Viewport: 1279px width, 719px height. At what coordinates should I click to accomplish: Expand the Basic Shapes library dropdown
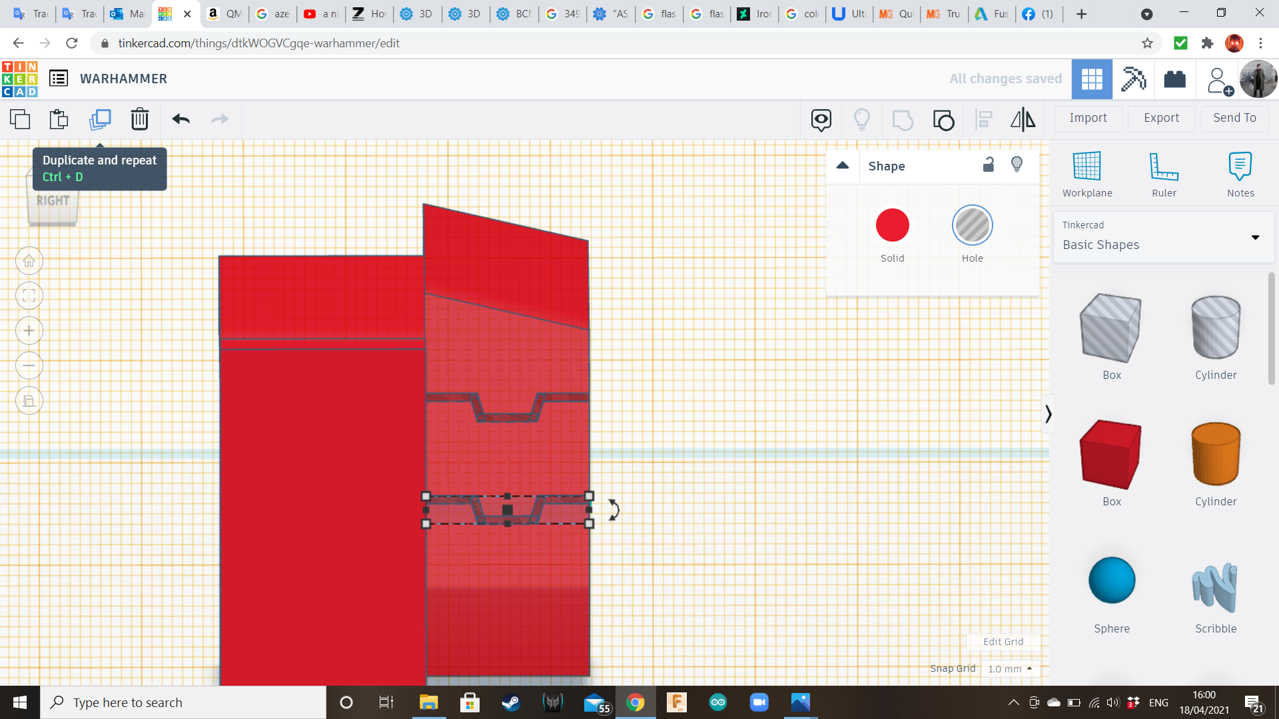pyautogui.click(x=1255, y=237)
